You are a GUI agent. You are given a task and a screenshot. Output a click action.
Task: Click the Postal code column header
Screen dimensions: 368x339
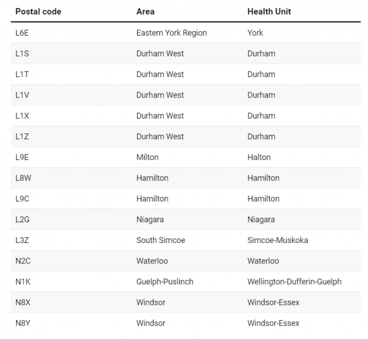coord(38,12)
